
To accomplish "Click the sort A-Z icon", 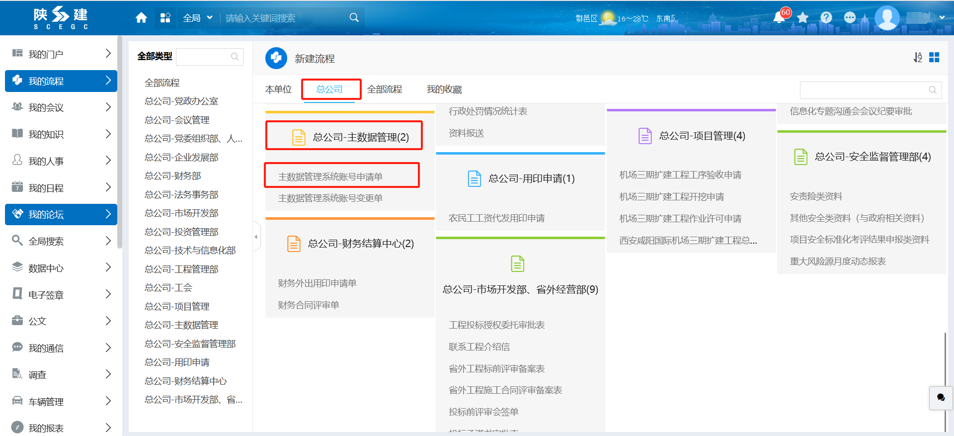I will (917, 58).
